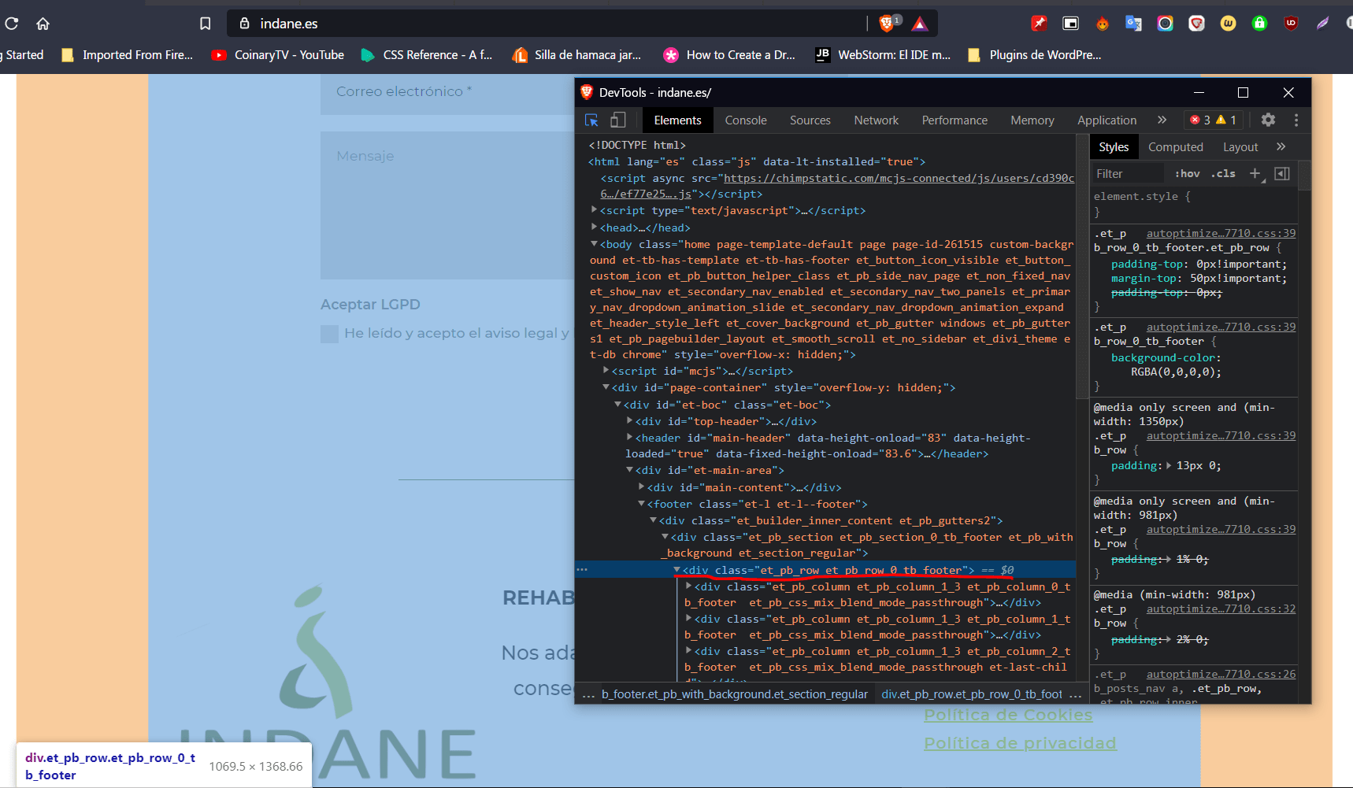Bookmark this page with the bookmark icon

point(206,24)
